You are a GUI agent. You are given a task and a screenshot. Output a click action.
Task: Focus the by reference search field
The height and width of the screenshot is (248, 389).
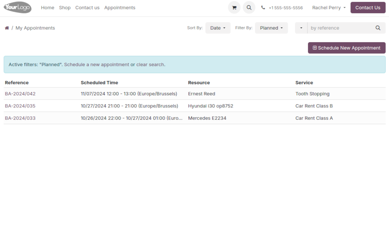[339, 28]
